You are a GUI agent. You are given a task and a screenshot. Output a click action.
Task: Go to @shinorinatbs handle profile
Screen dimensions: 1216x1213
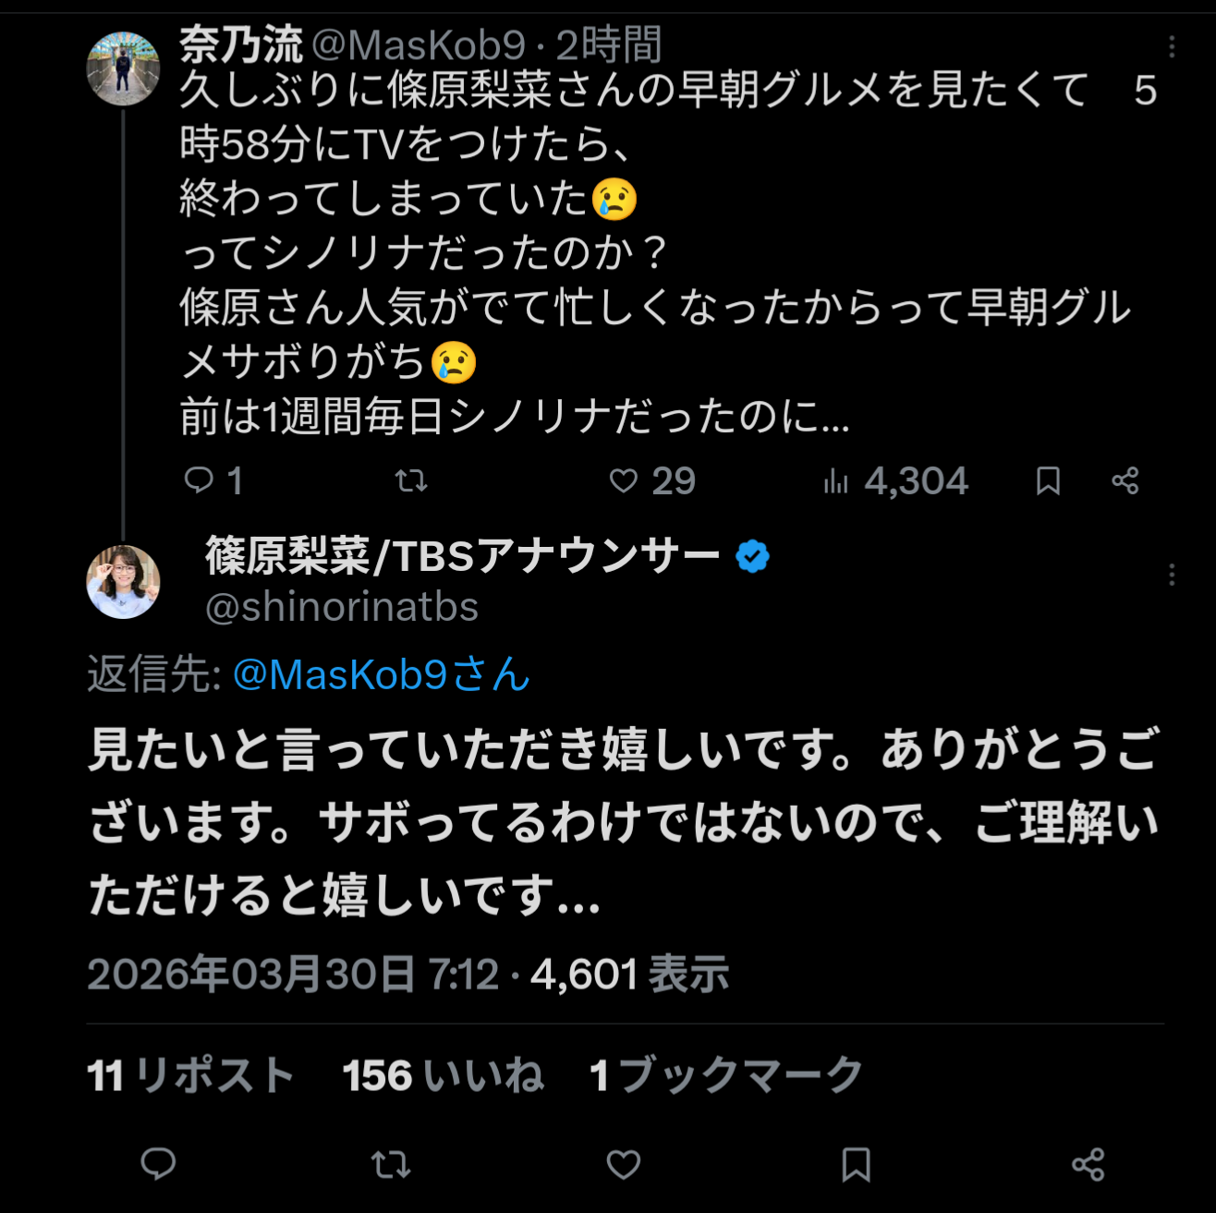[x=342, y=607]
